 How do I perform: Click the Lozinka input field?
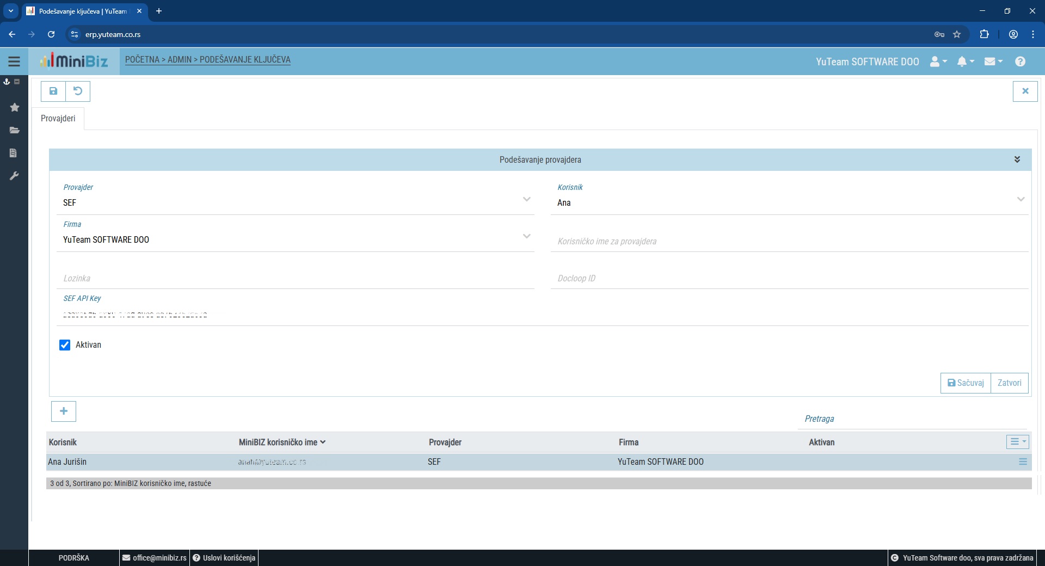pyautogui.click(x=295, y=278)
